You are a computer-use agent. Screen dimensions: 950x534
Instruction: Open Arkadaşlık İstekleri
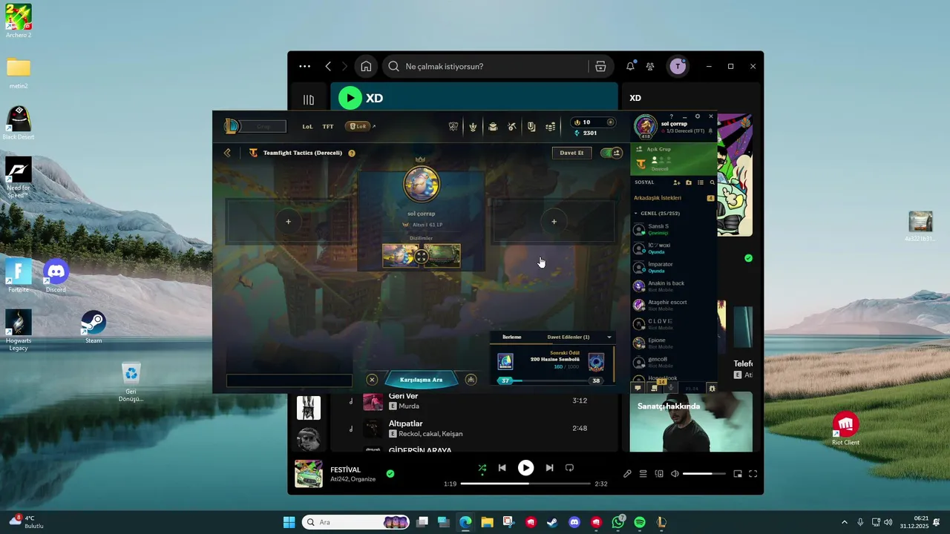pos(658,198)
